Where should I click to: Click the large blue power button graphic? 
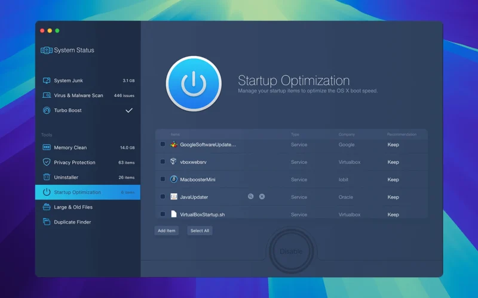[x=194, y=83]
